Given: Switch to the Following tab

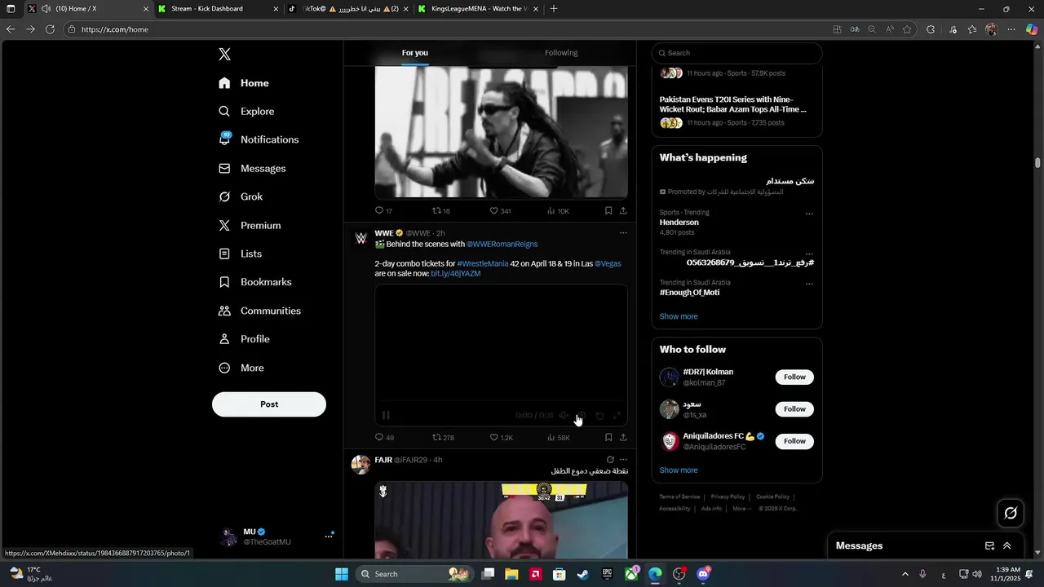Looking at the screenshot, I should point(561,53).
